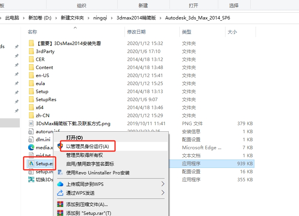Click the 379 KB size cell

coord(245,124)
